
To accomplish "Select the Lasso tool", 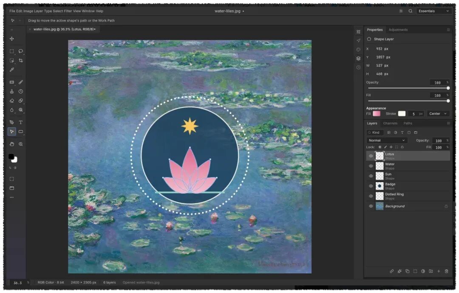I will click(21, 51).
